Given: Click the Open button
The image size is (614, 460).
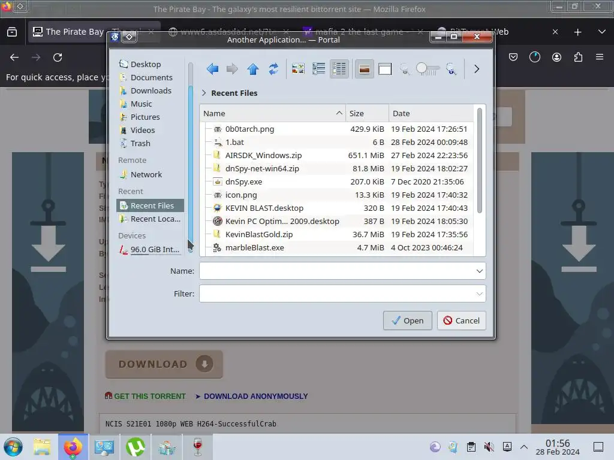Looking at the screenshot, I should 407,321.
